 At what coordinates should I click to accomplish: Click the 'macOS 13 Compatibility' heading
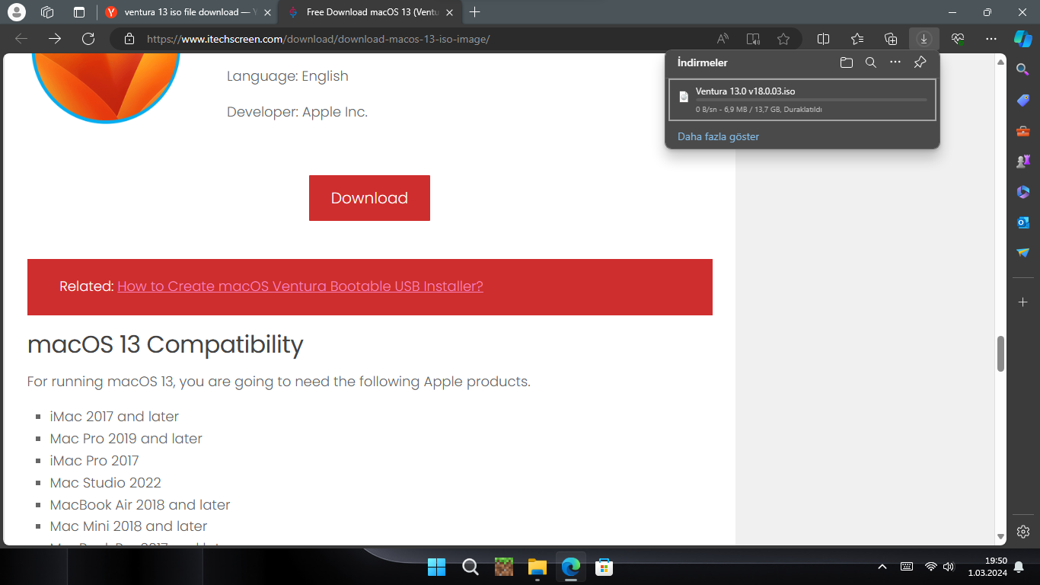[165, 344]
